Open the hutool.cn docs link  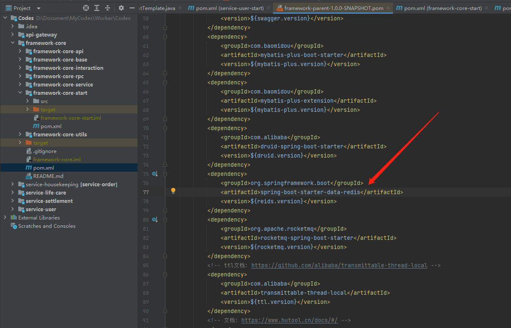(289, 320)
